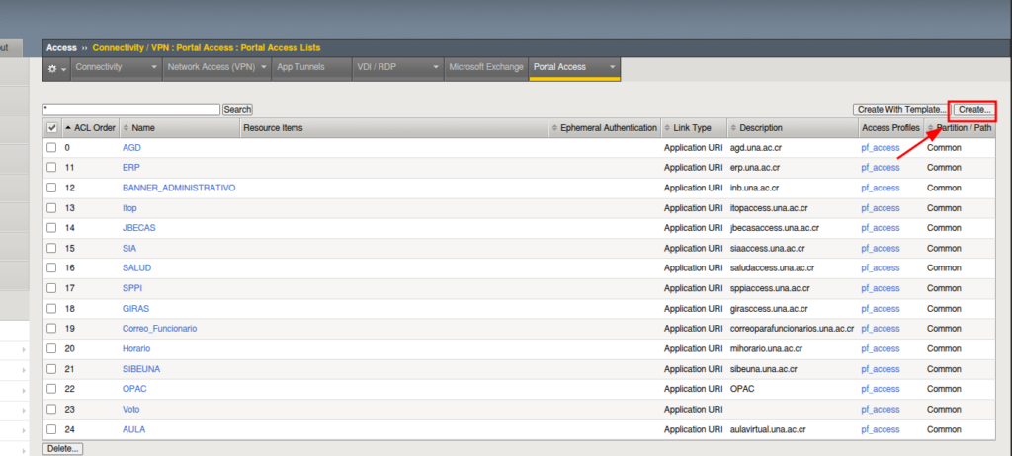Image resolution: width=1012 pixels, height=456 pixels.
Task: Open the BANNER_ADMINISTRATIVO portal access link
Action: [x=179, y=188]
